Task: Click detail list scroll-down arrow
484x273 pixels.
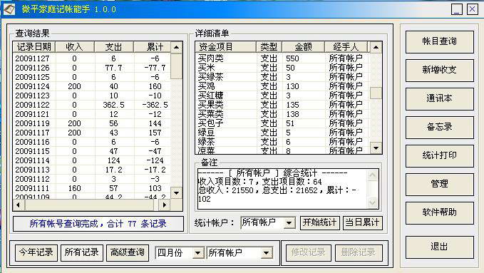Action: [x=376, y=148]
